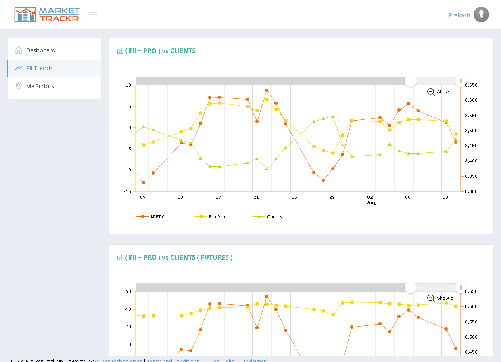
Task: Click the Prakash user avatar
Action: (481, 15)
